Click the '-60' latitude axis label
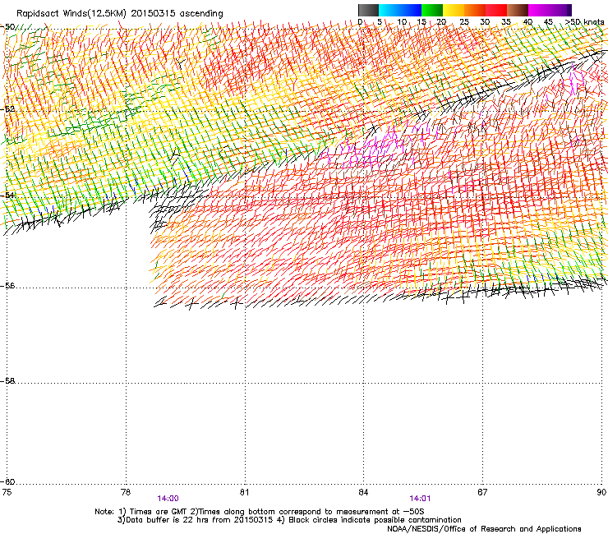The image size is (608, 534). tap(7, 482)
